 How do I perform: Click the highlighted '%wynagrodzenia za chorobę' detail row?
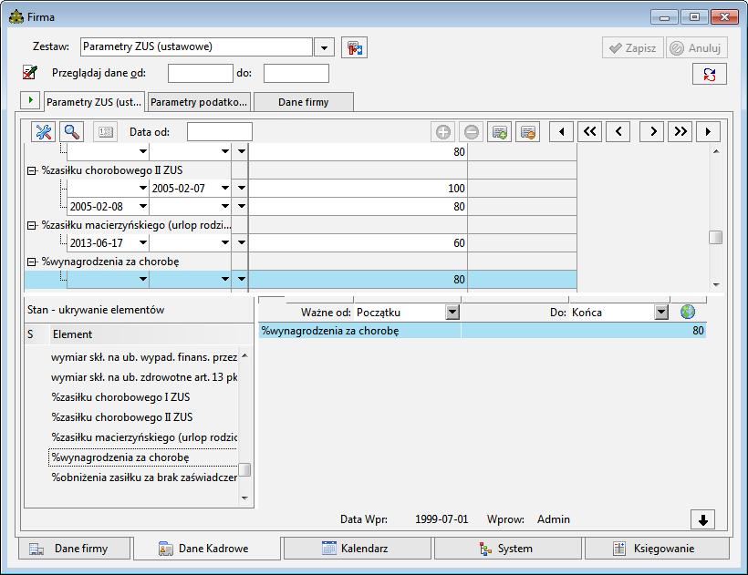(482, 331)
